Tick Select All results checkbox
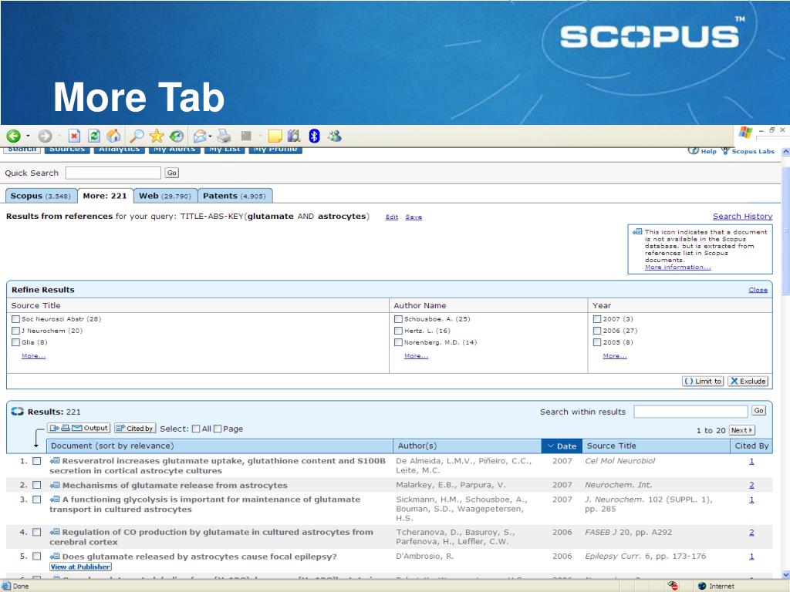This screenshot has height=592, width=790. 196,429
